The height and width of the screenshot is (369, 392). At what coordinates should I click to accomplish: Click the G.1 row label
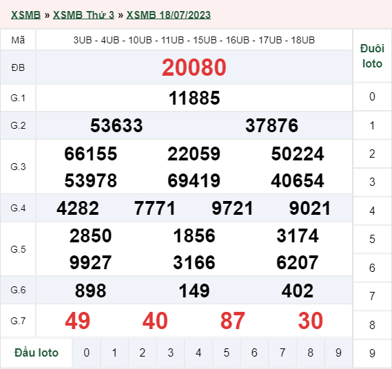(18, 98)
